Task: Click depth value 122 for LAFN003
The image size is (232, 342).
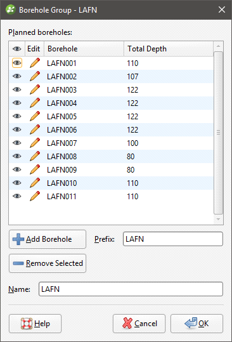Action: pyautogui.click(x=132, y=90)
